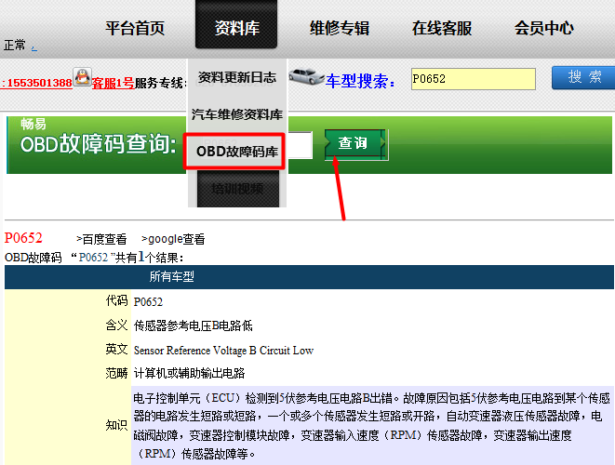Click the red phone number 1553501388 link
The width and height of the screenshot is (615, 465).
36,83
